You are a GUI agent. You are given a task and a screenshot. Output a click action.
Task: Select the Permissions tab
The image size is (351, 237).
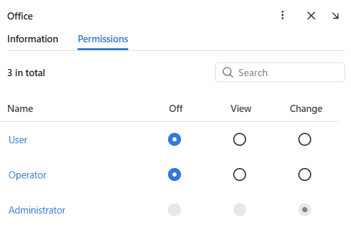click(x=103, y=39)
